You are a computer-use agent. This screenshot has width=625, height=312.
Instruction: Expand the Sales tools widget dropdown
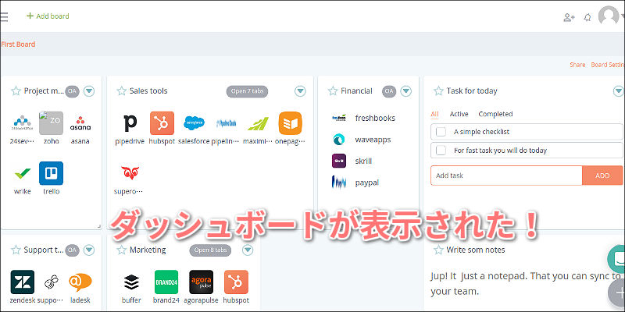[300, 91]
